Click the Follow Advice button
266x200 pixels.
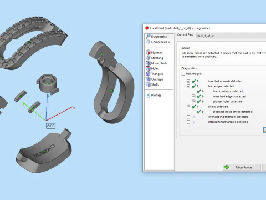click(x=242, y=167)
